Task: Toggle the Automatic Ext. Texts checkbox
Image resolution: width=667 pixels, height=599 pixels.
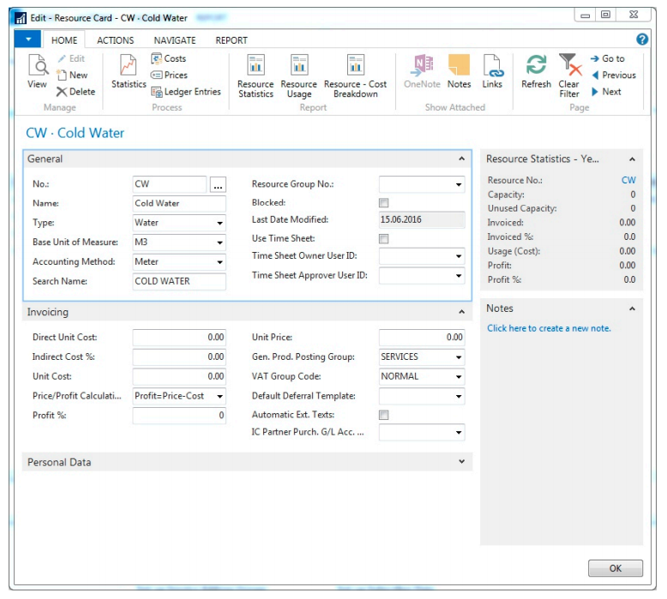Action: [384, 415]
